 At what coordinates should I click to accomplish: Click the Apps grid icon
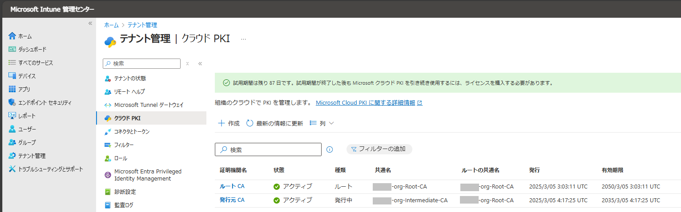click(12, 89)
